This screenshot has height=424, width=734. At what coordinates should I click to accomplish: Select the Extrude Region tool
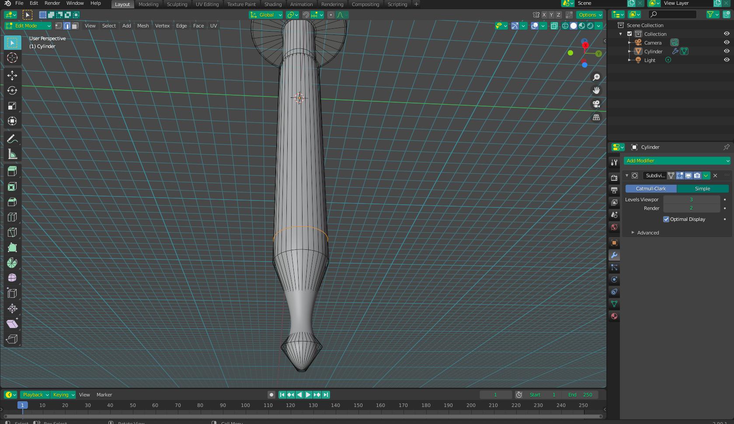(x=12, y=171)
